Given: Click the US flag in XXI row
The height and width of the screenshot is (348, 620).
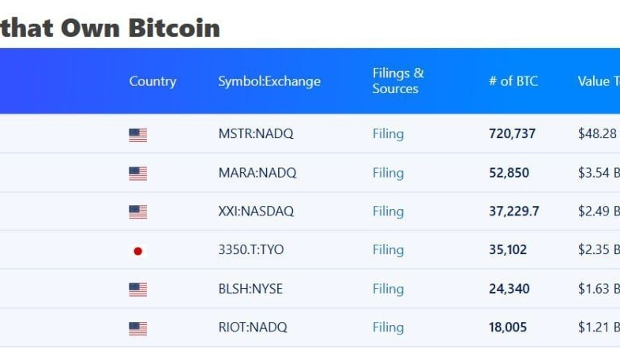Looking at the screenshot, I should [138, 211].
